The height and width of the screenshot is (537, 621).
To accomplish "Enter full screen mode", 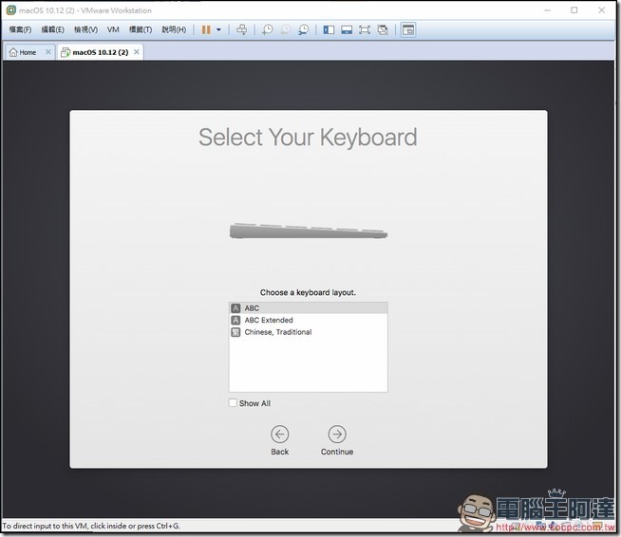I will (x=365, y=29).
